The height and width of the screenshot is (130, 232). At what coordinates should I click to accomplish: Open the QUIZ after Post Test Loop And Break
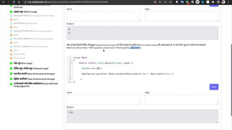[16, 43]
